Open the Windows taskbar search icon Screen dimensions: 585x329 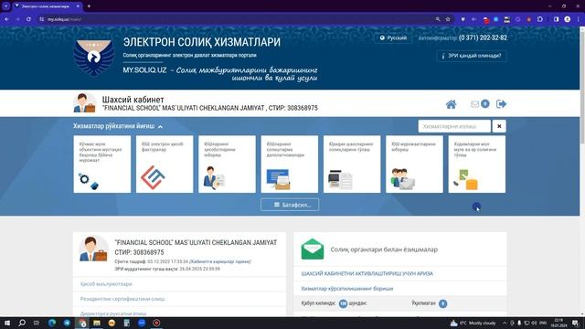(x=22, y=323)
